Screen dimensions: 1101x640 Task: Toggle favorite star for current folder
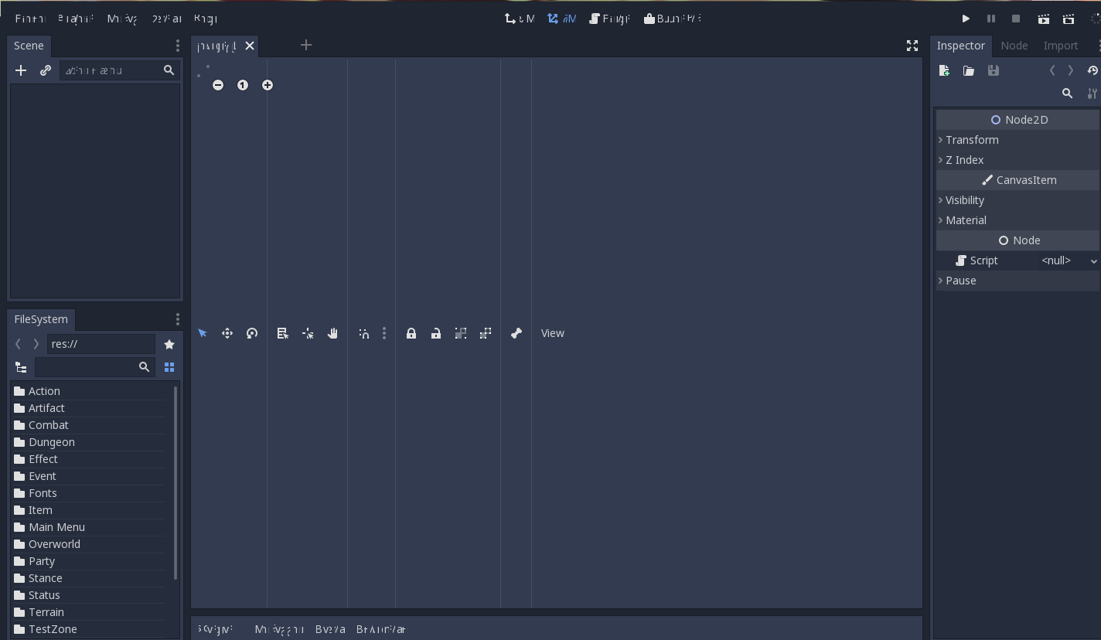[x=169, y=344]
